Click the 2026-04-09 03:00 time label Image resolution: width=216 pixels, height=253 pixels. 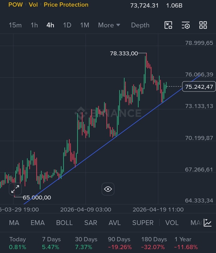click(x=85, y=210)
